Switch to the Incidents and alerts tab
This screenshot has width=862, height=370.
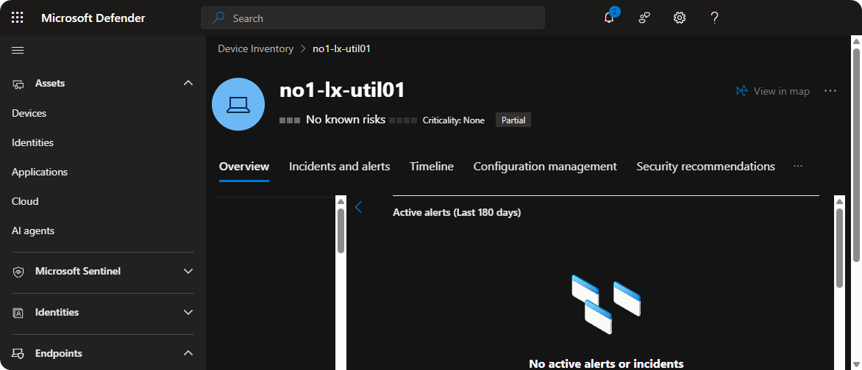339,167
